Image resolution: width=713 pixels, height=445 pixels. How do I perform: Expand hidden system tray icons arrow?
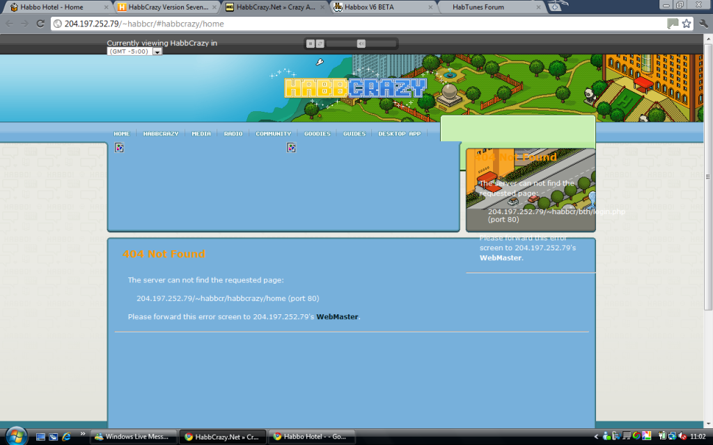click(x=597, y=437)
